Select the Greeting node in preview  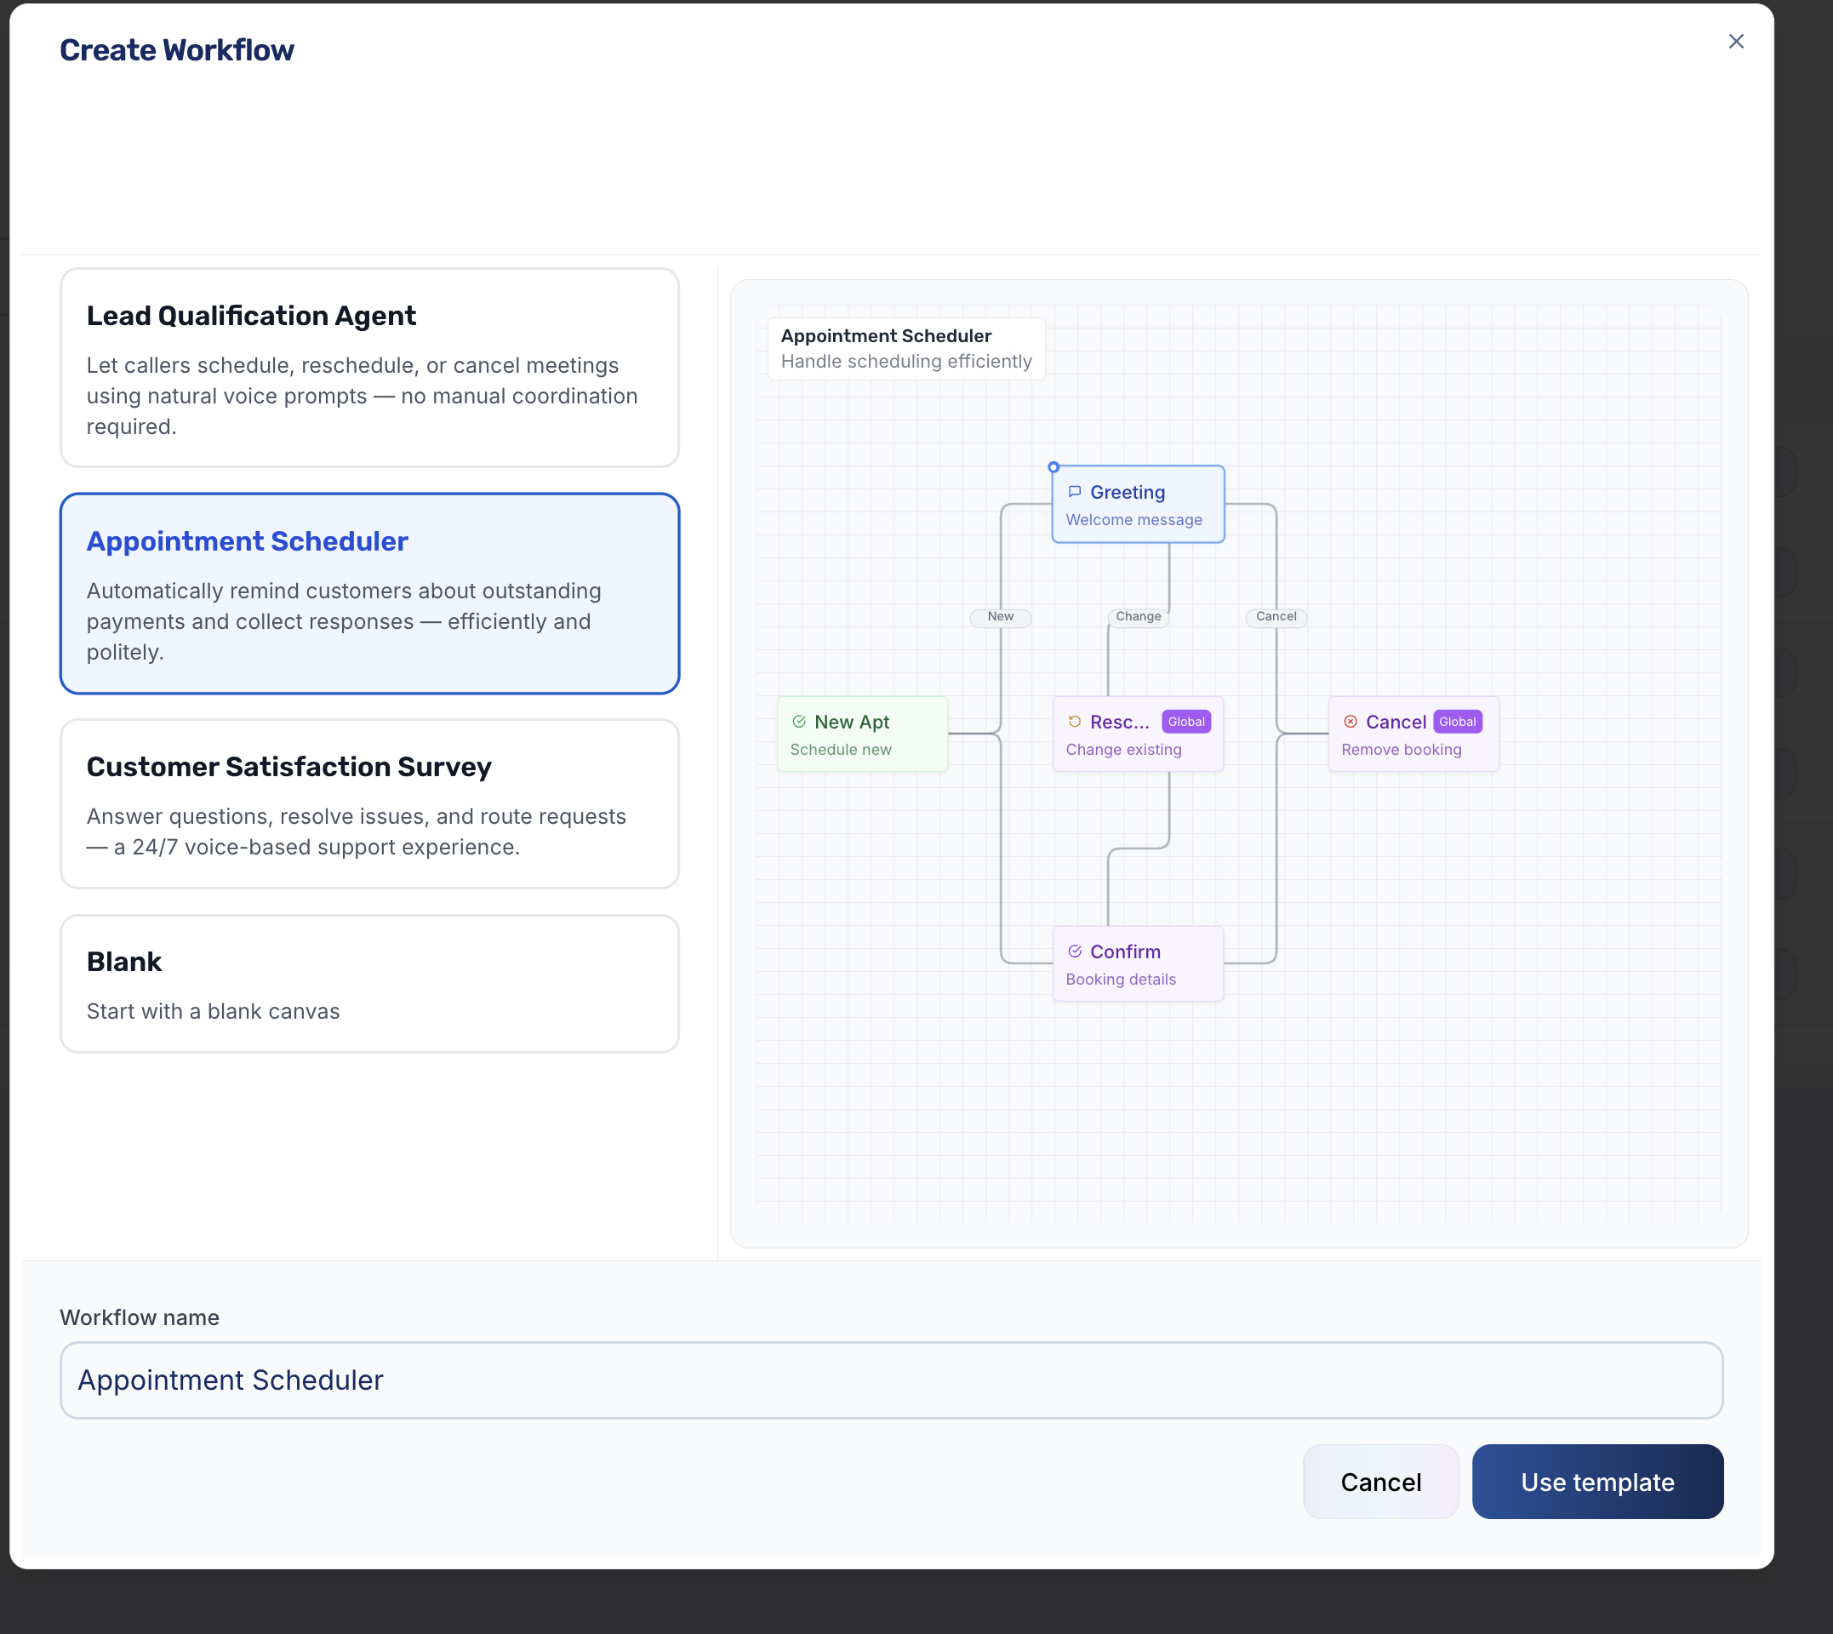point(1139,505)
